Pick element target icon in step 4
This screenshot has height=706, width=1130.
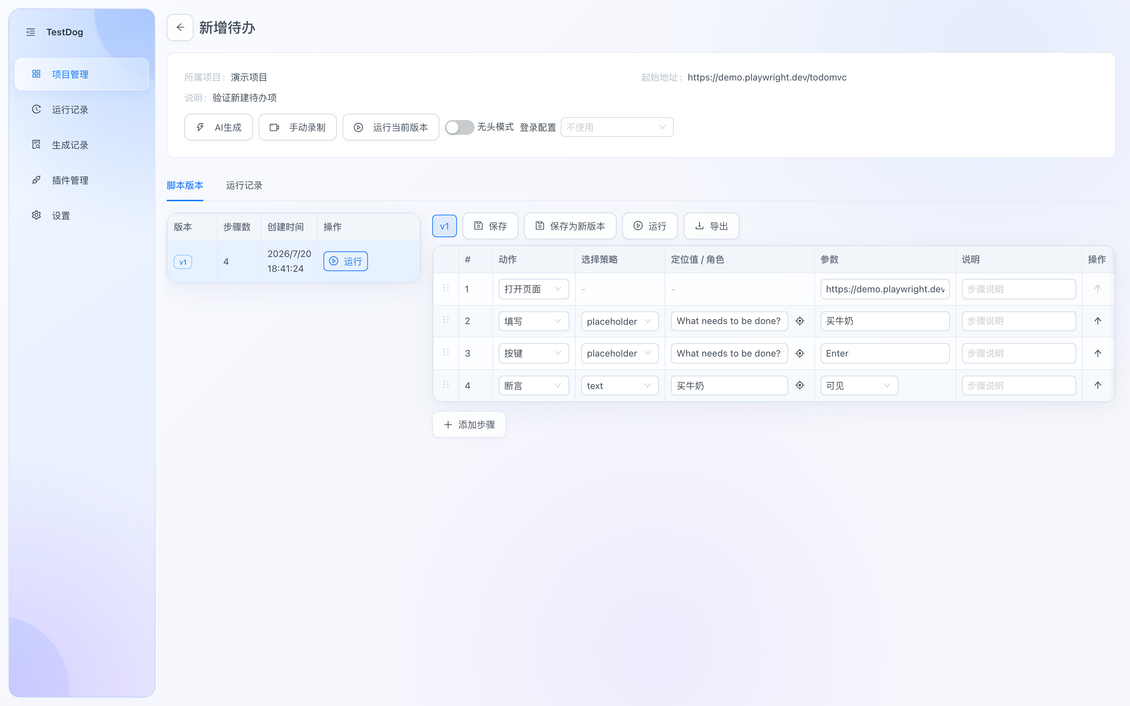click(x=800, y=385)
